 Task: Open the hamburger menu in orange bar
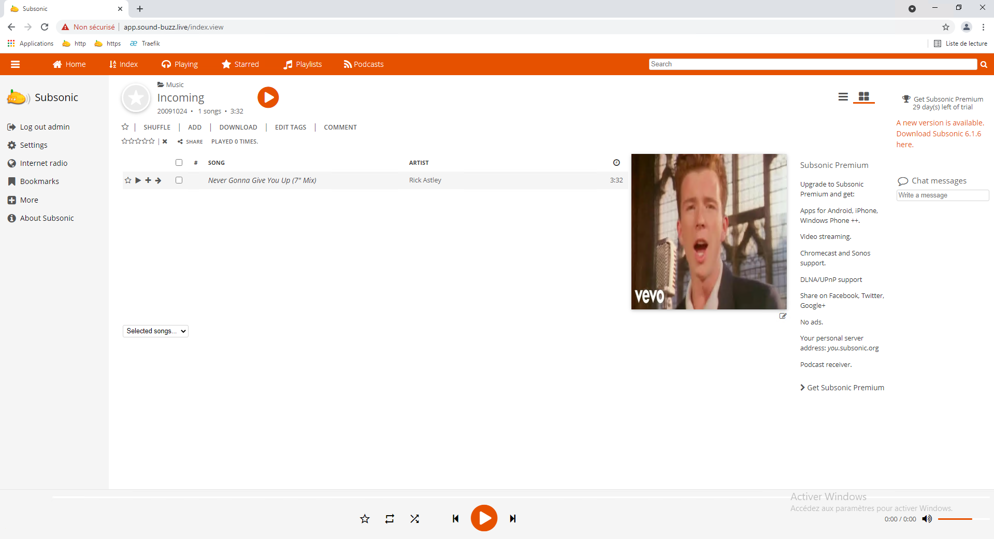click(15, 64)
